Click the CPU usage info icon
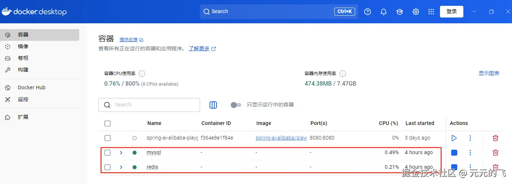This screenshot has height=184, width=512. coord(142,74)
